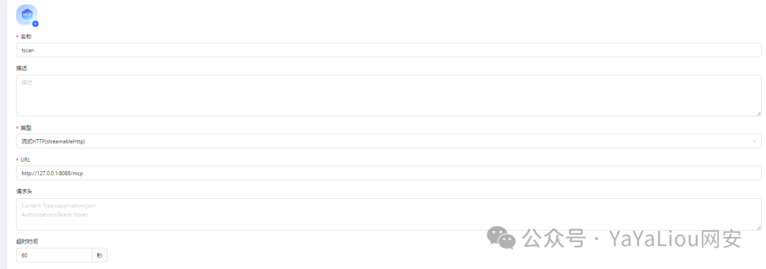766x269 pixels.
Task: Click the MCP server avatar icon
Action: (26, 15)
